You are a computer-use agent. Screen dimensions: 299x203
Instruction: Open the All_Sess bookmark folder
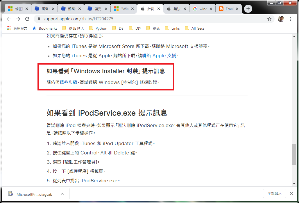[x=195, y=29]
